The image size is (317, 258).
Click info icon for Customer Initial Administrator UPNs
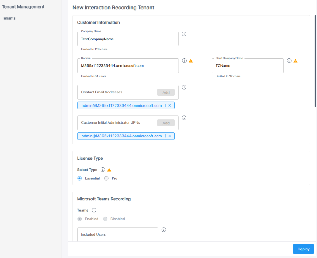click(x=184, y=118)
